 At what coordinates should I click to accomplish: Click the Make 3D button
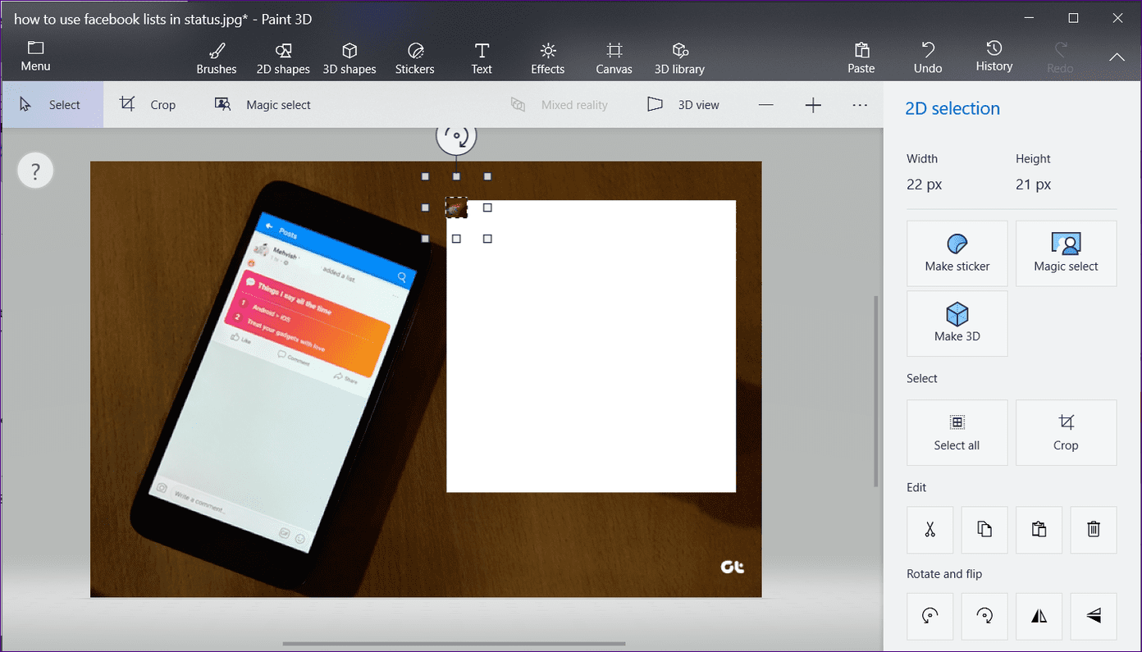point(957,324)
